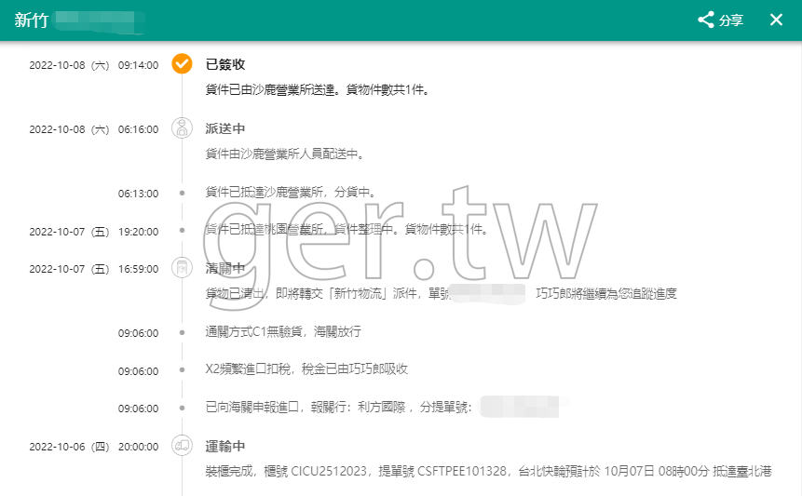The width and height of the screenshot is (802, 496).
Task: Click text 貨件由沙鹿營業所人員配送中
Action: (282, 154)
